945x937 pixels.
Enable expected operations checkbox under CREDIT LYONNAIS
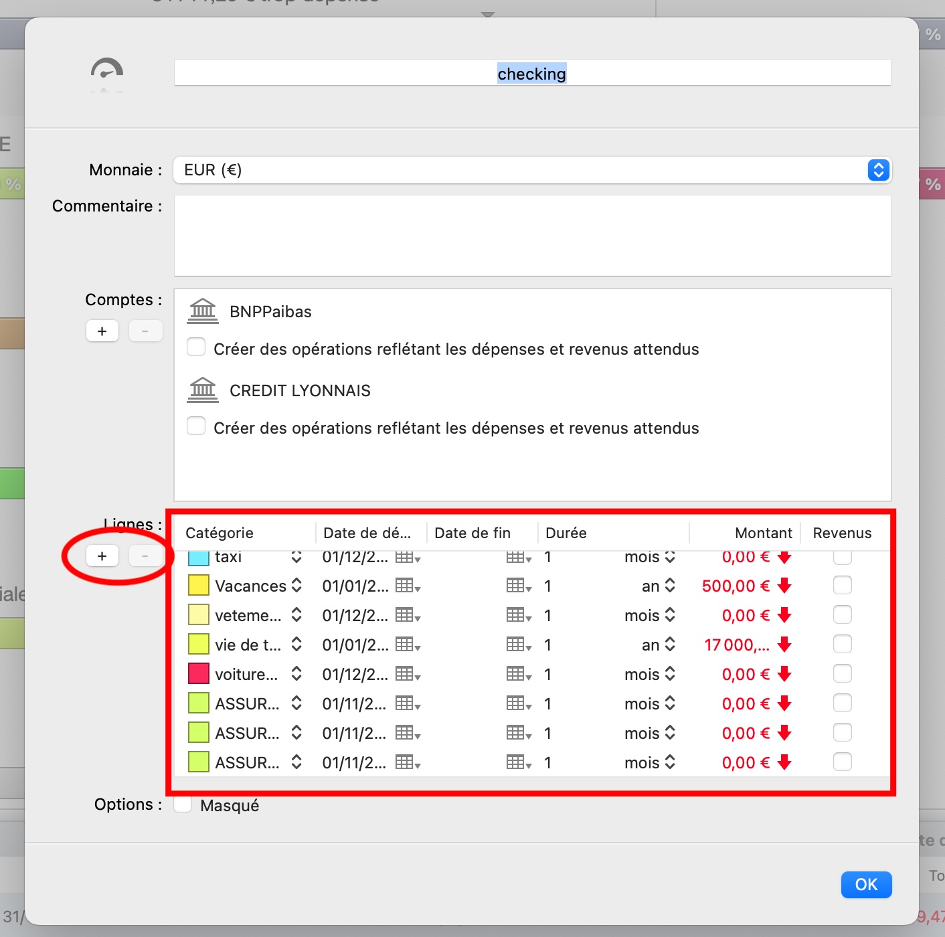click(x=196, y=426)
